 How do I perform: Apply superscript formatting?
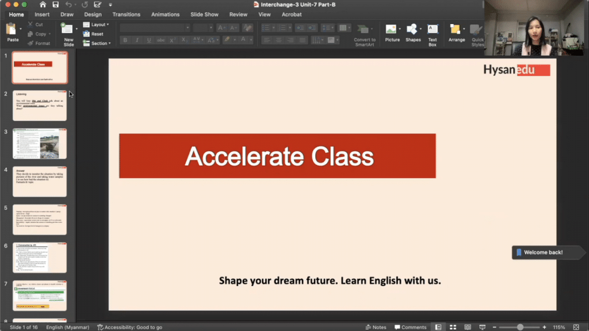pyautogui.click(x=172, y=40)
